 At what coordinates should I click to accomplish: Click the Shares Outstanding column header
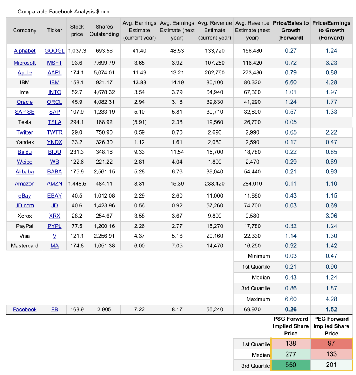pyautogui.click(x=104, y=30)
